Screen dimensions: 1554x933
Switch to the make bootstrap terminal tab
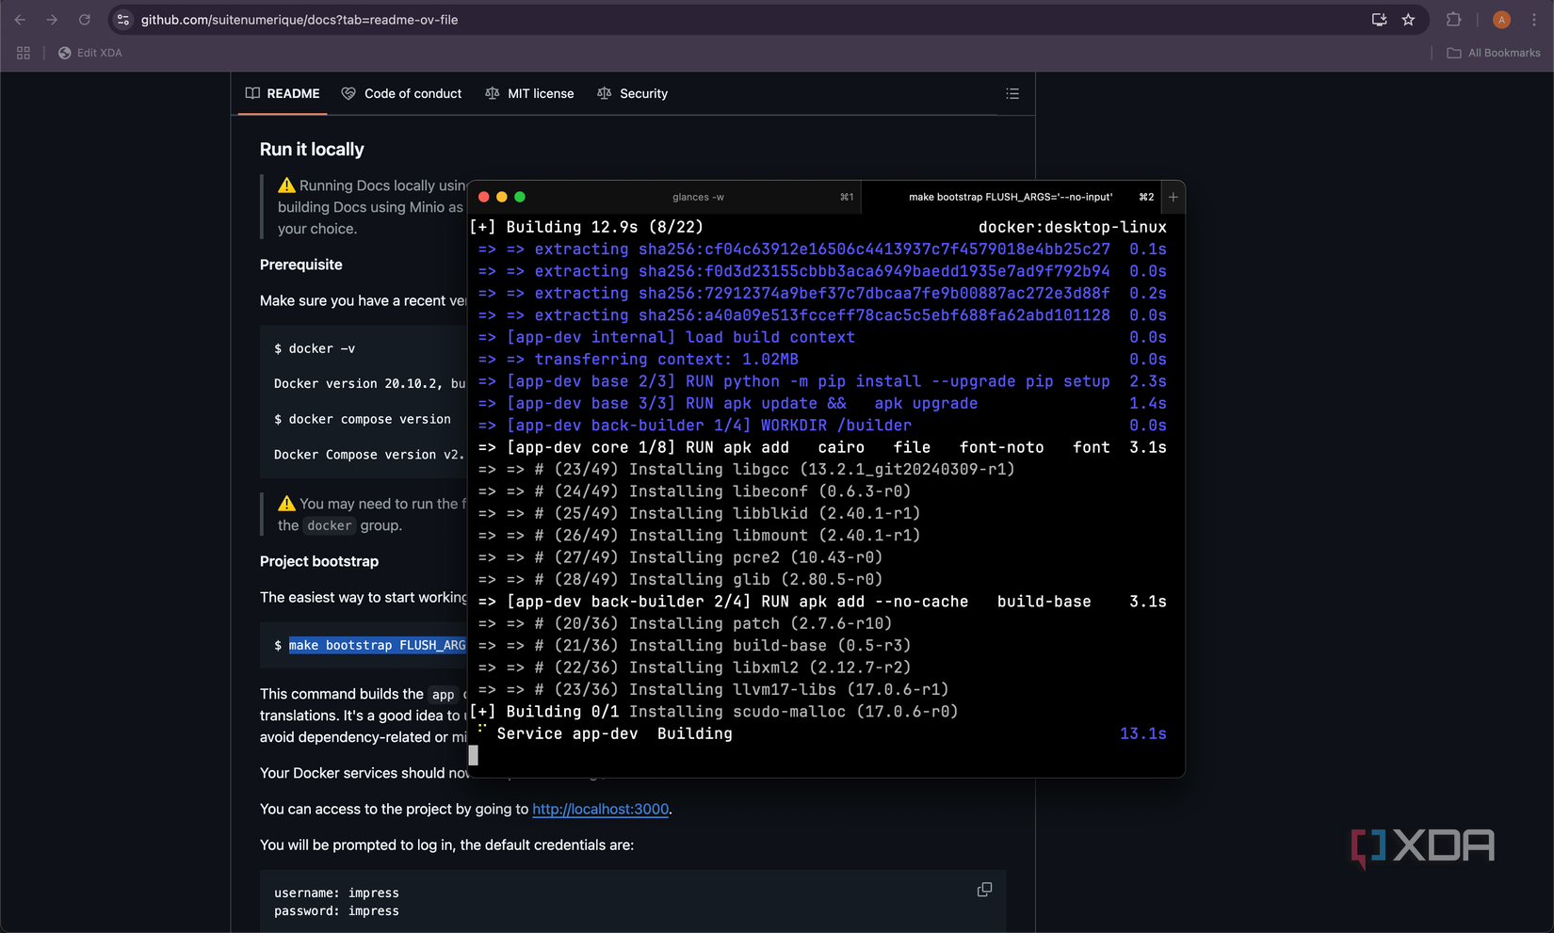click(1010, 197)
